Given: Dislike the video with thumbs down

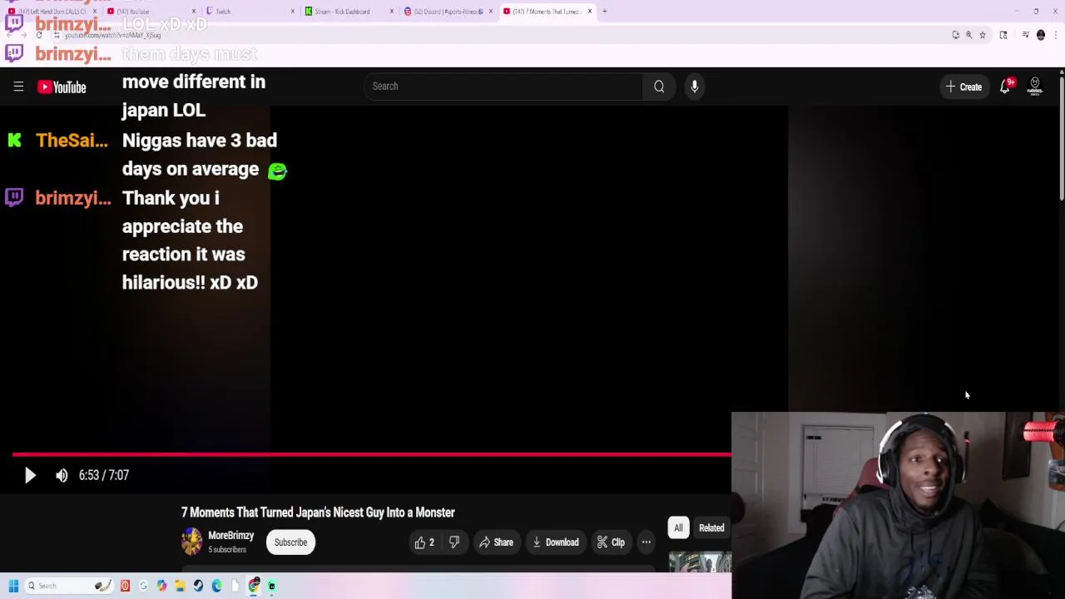Looking at the screenshot, I should click(454, 542).
